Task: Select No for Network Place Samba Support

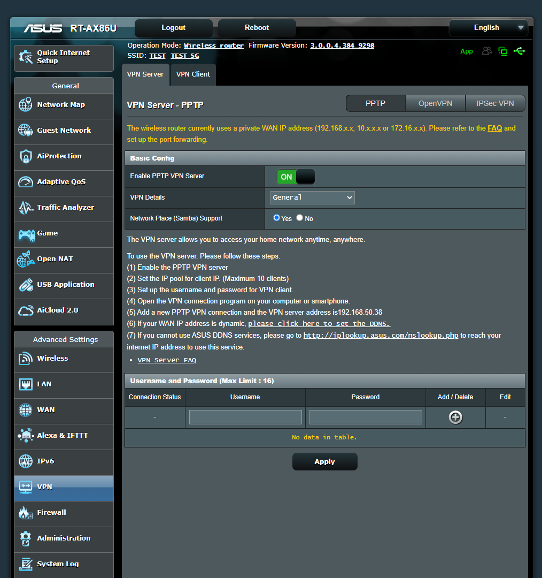Action: tap(299, 218)
